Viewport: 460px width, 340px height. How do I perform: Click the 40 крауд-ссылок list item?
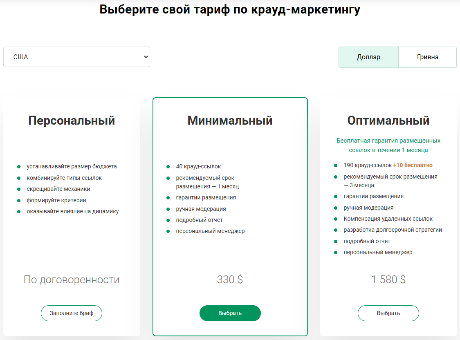point(198,166)
